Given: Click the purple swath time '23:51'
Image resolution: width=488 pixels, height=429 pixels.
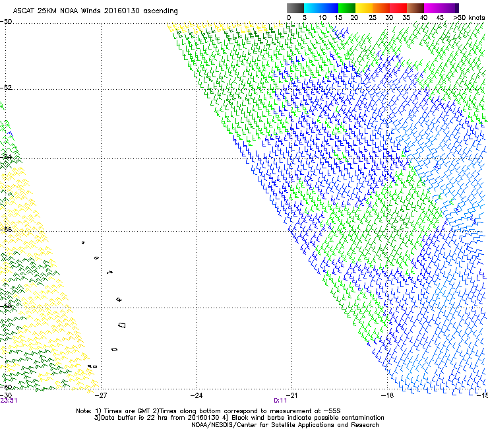Looking at the screenshot, I should (x=9, y=401).
